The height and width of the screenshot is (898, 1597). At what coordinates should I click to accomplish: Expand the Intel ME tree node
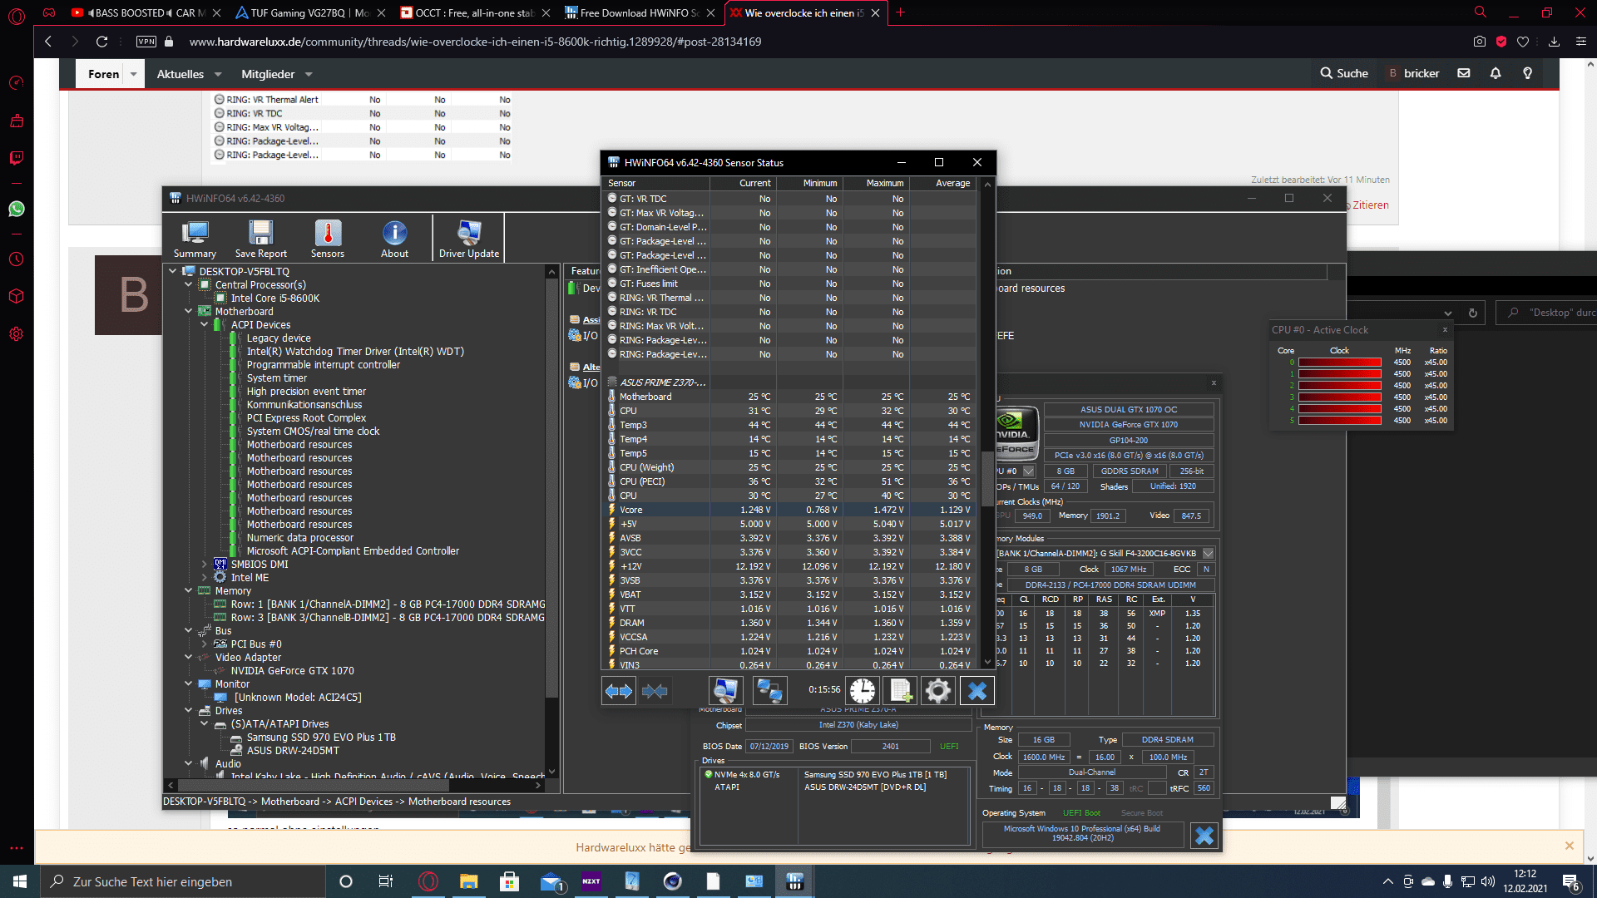tap(205, 577)
